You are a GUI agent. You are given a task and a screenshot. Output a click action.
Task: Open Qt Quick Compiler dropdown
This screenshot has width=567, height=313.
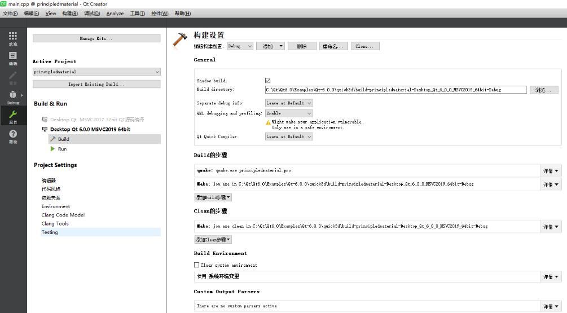289,136
